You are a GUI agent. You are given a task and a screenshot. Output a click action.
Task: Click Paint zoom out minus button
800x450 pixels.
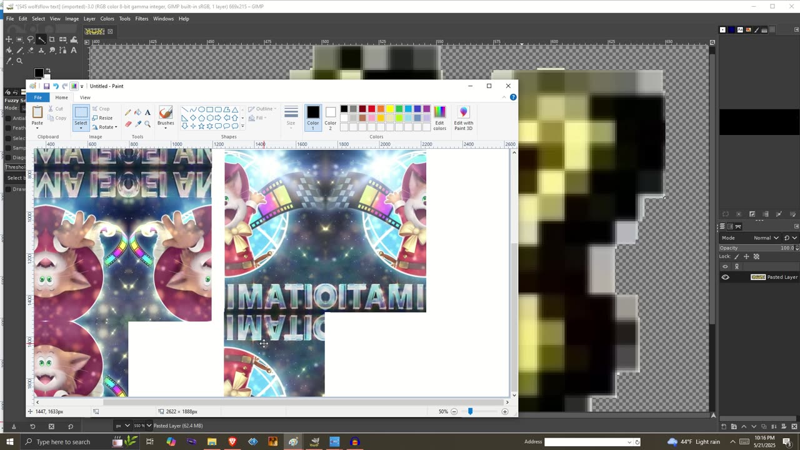click(454, 411)
